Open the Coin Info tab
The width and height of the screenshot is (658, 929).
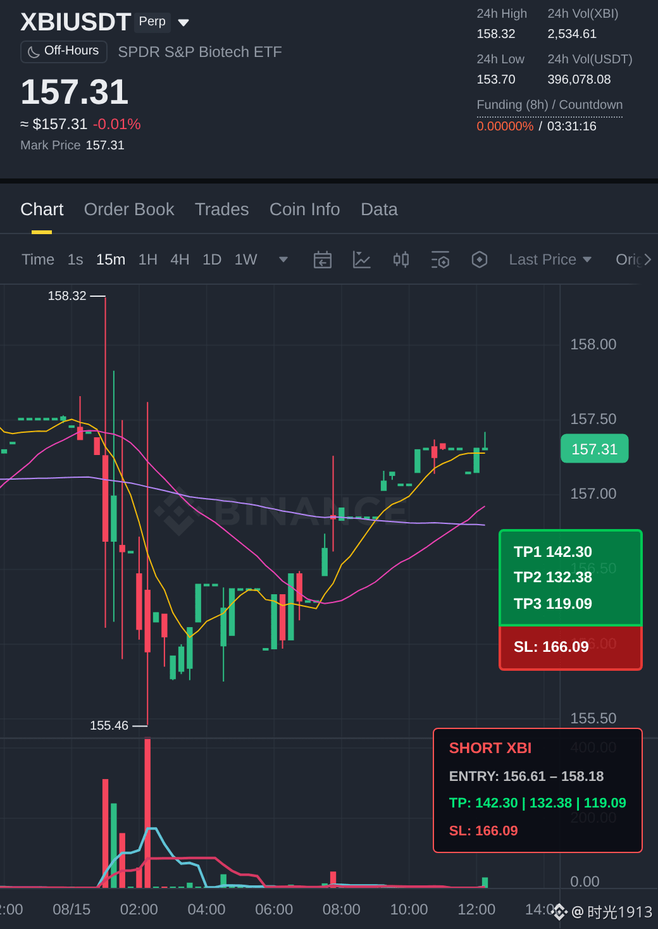pyautogui.click(x=304, y=209)
